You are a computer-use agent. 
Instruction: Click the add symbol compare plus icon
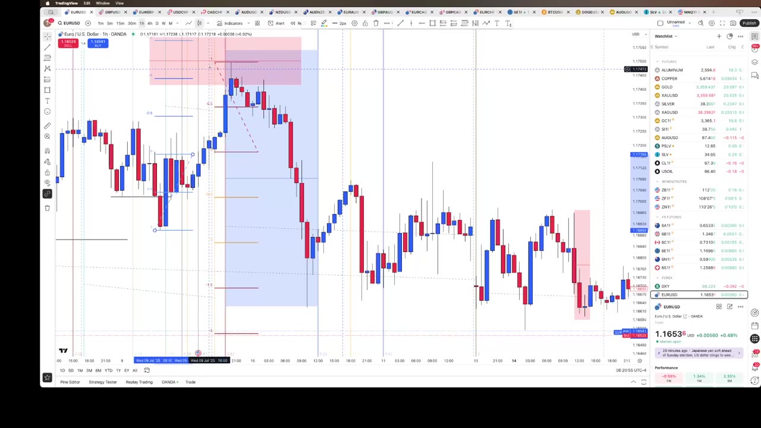click(88, 23)
